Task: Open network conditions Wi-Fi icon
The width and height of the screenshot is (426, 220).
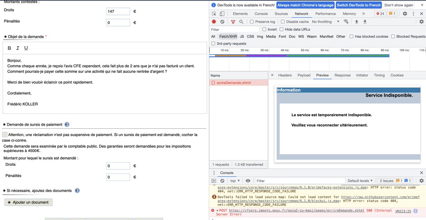Action: pos(346,22)
